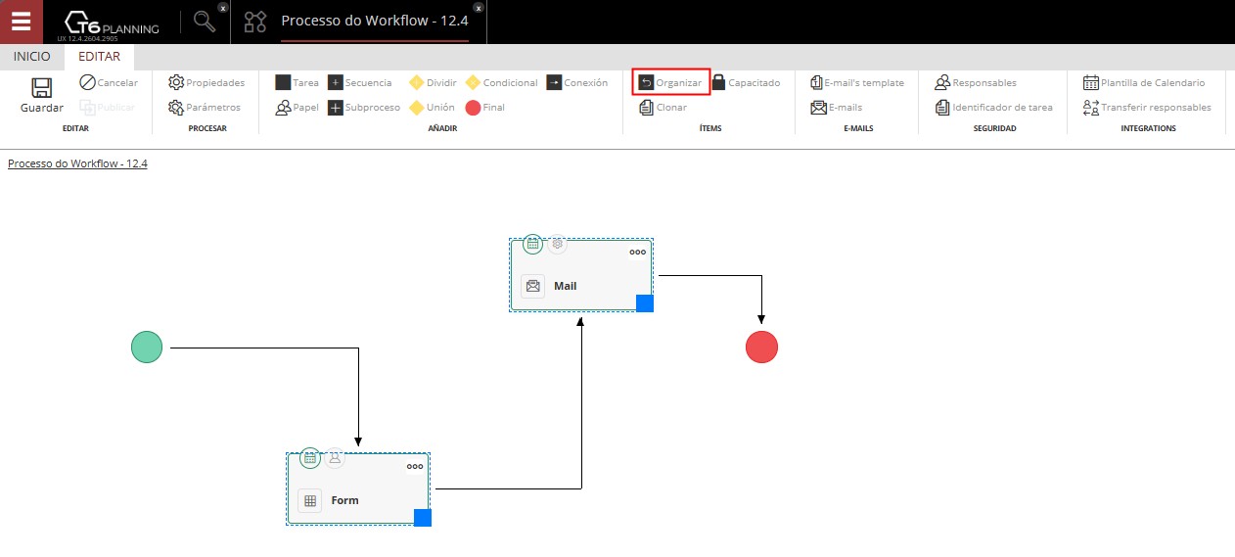Save the workflow with Guardar
Image resolution: width=1235 pixels, height=557 pixels.
[x=42, y=96]
